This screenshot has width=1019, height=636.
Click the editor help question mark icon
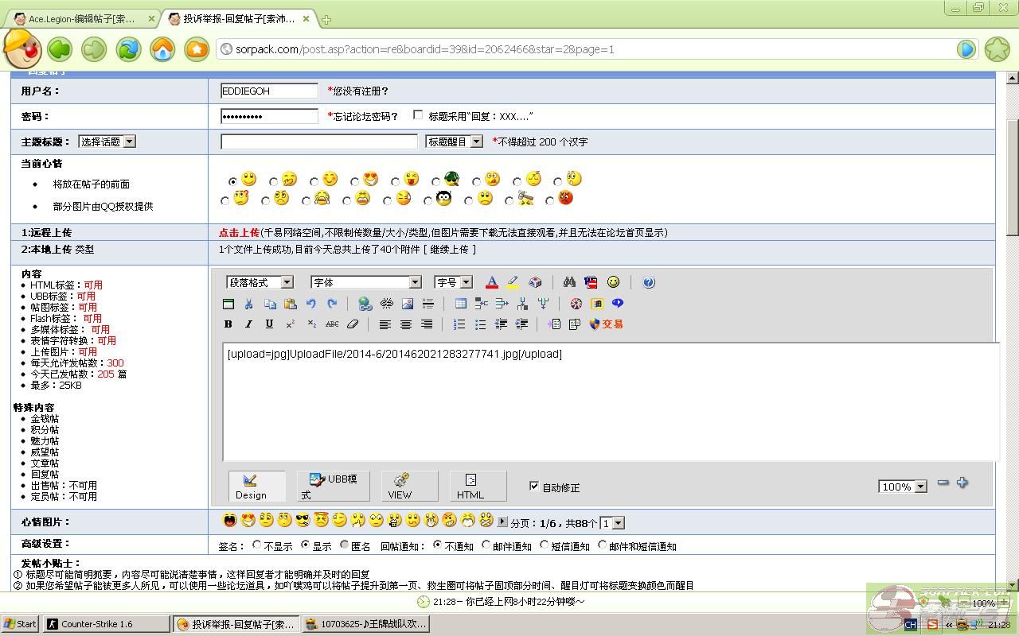tap(649, 282)
